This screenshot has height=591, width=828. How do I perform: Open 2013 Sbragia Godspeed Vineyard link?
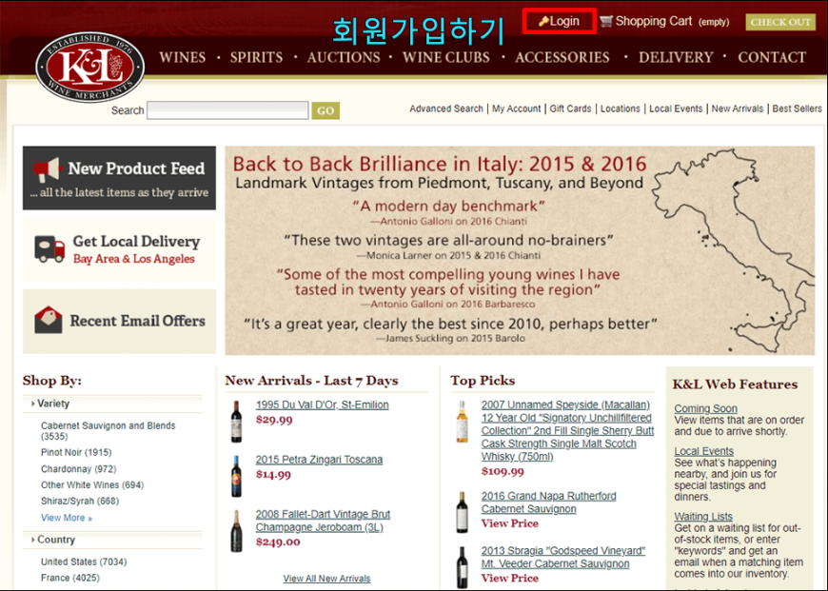click(562, 557)
